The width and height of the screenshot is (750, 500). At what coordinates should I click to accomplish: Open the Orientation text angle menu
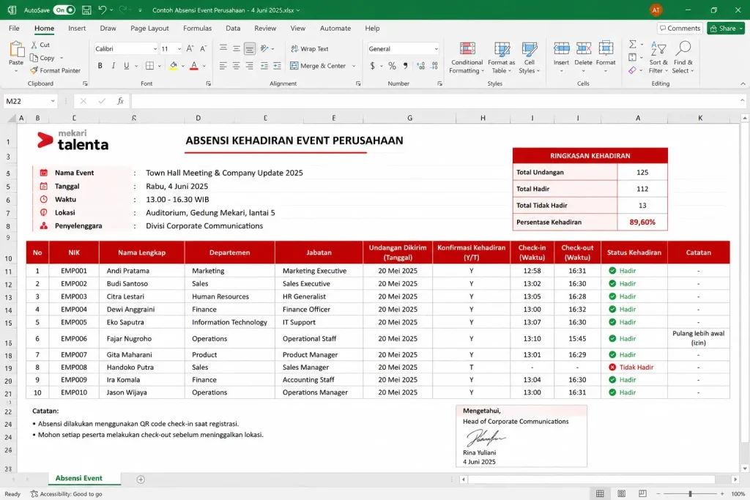tap(267, 49)
